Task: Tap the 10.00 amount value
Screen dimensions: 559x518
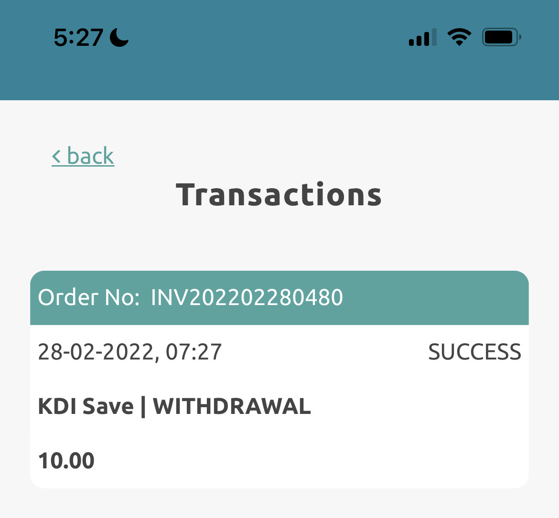Action: click(66, 461)
